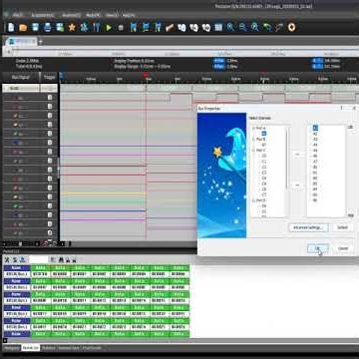Screen dimensions: 359x359
Task: Click OK in the Bus Properties dialog
Action: click(318, 248)
